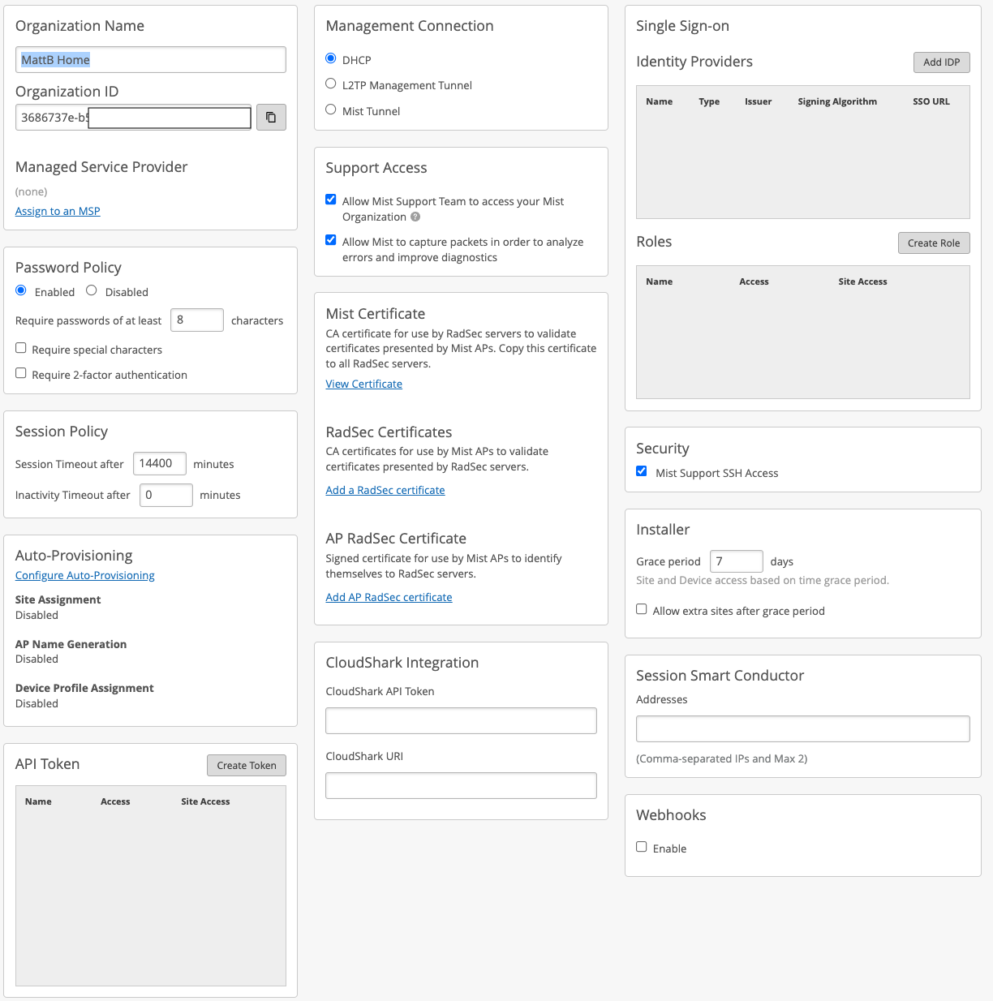
Task: Enable Webhooks checkbox
Action: click(642, 847)
